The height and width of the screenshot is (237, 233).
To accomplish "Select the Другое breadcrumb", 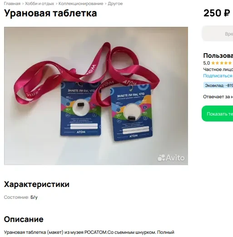I will pos(115,4).
